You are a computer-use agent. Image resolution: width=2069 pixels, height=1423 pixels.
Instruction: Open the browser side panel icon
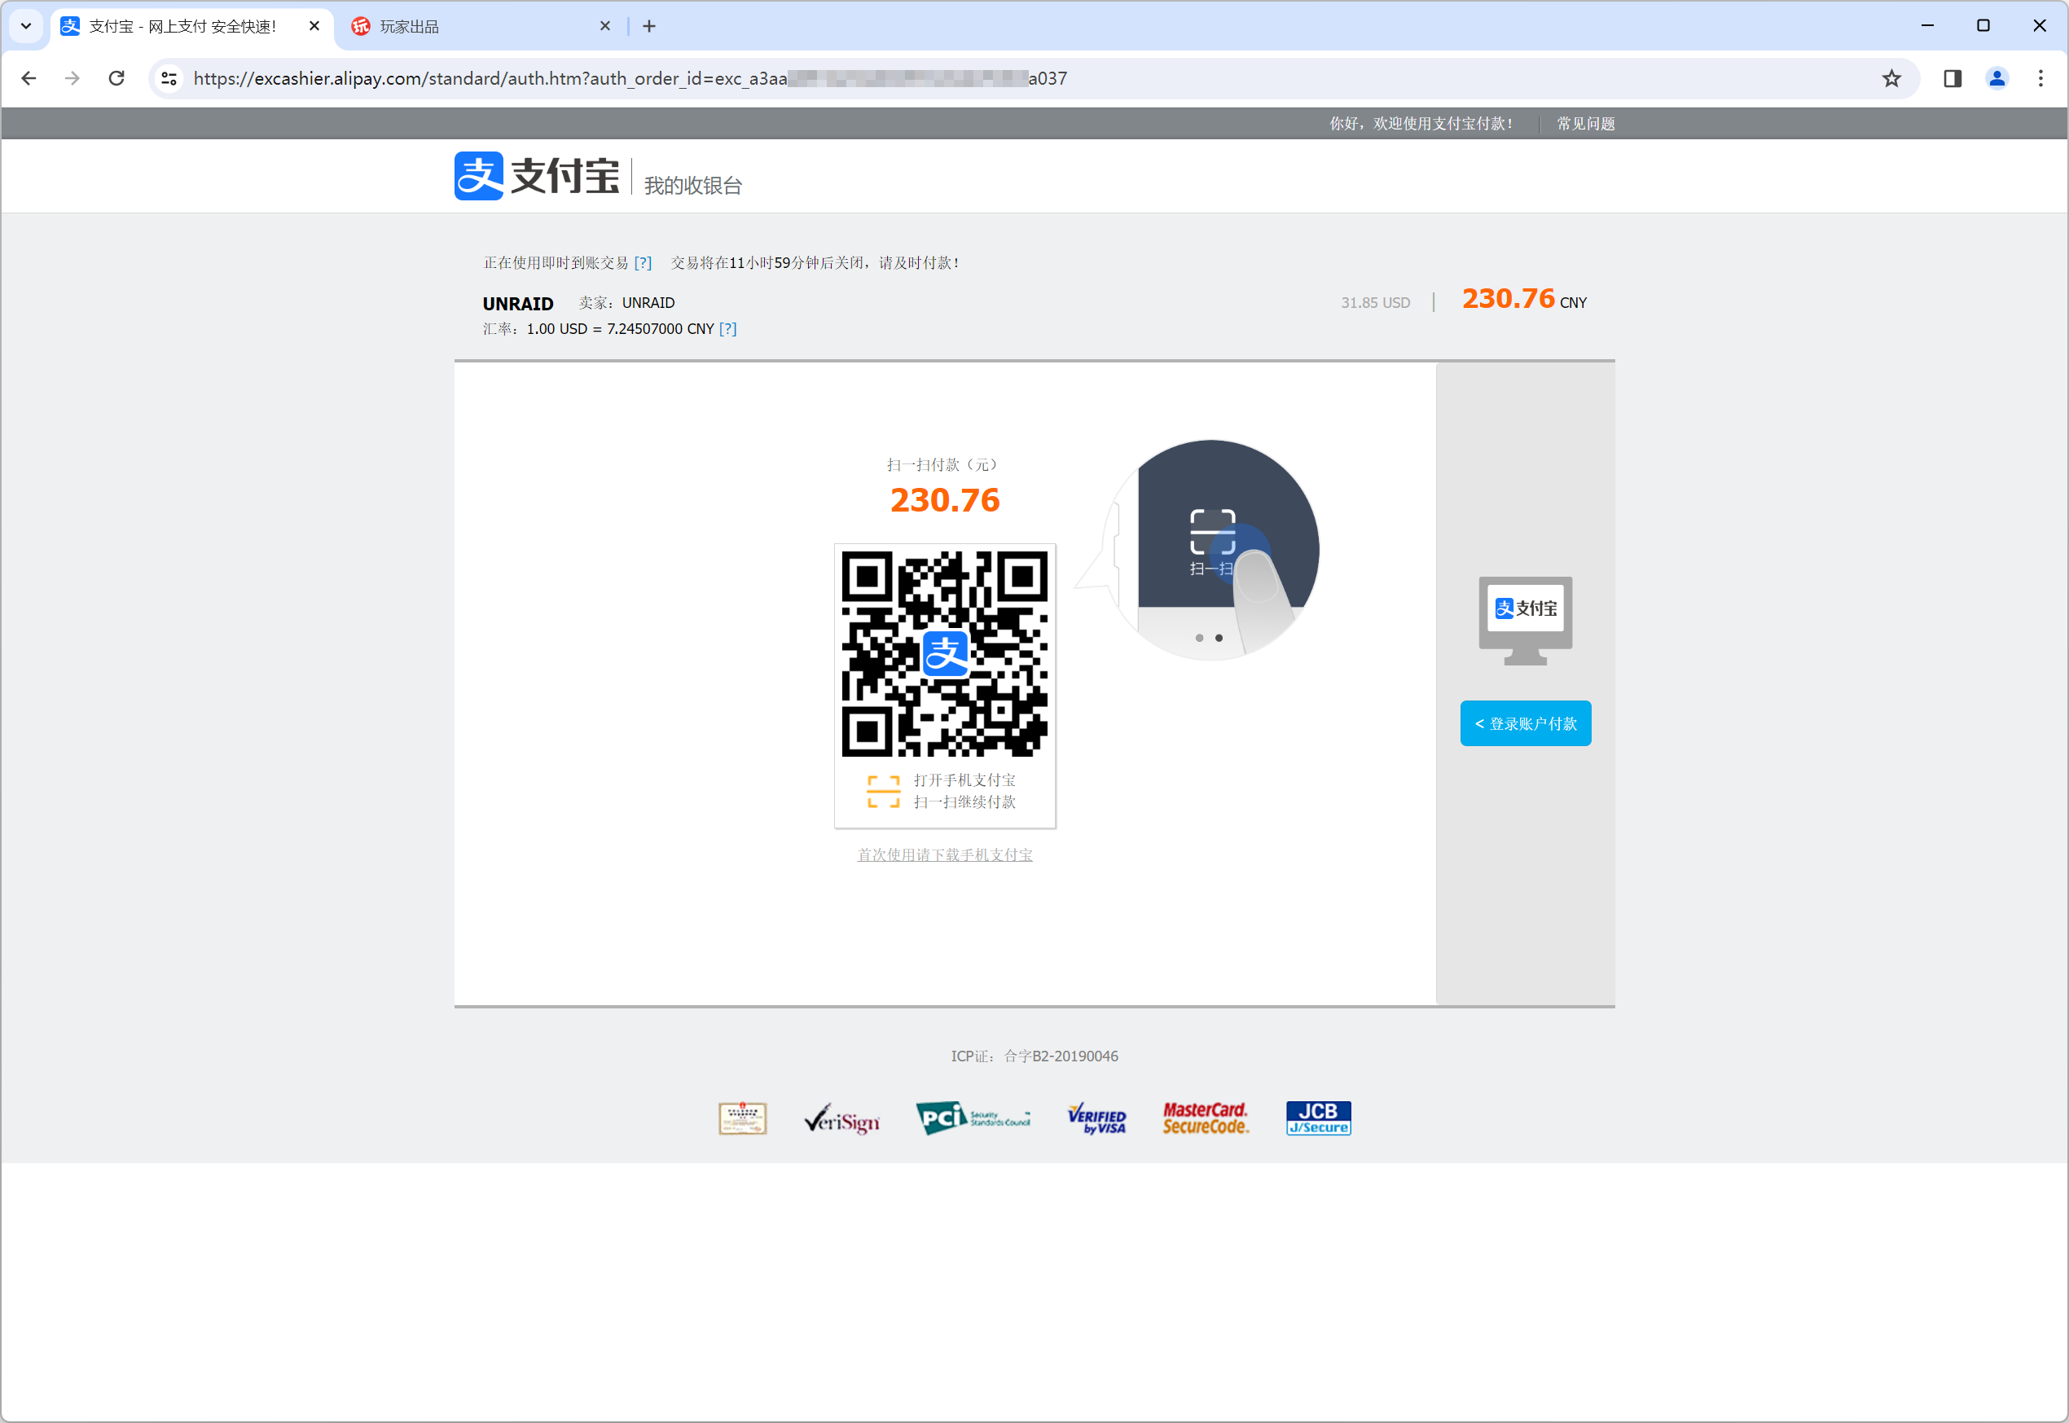click(1953, 78)
